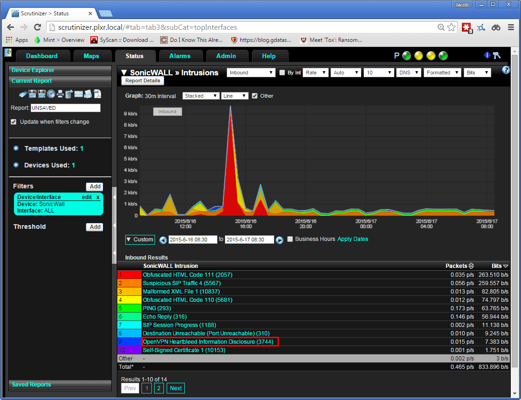Open the Saved Reports panel

point(60,384)
